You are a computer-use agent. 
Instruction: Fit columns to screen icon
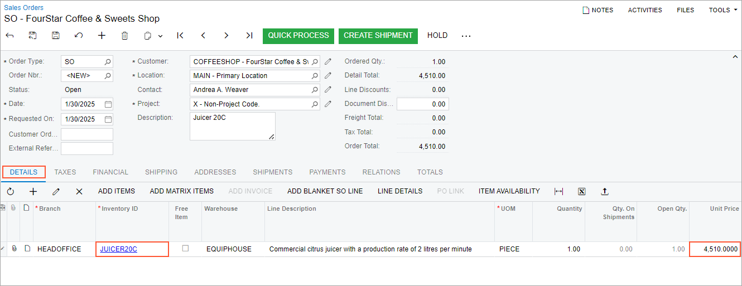tap(559, 191)
